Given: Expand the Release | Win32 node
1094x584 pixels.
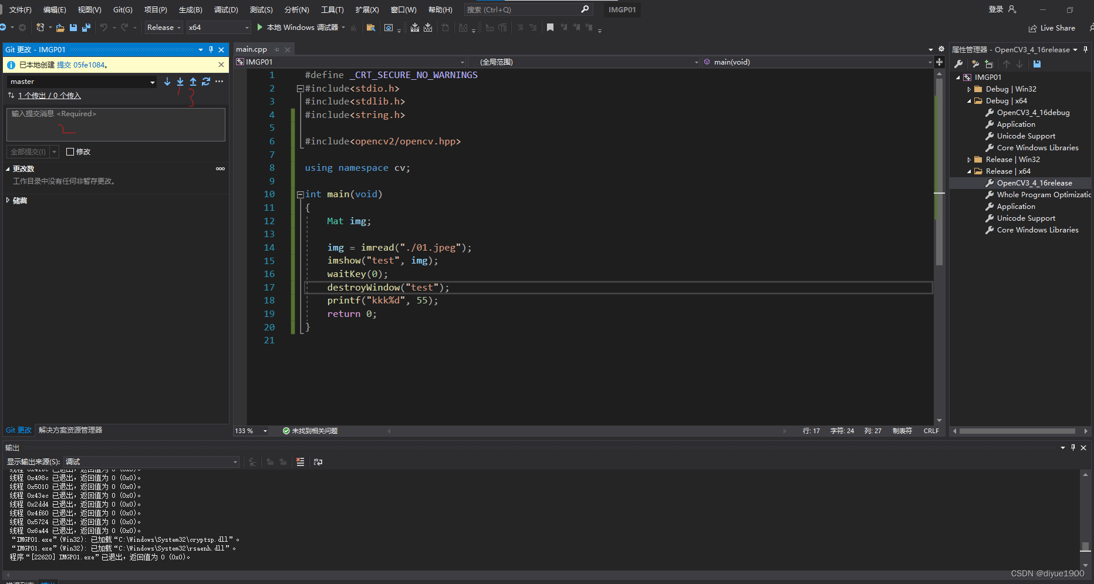Looking at the screenshot, I should pos(969,160).
